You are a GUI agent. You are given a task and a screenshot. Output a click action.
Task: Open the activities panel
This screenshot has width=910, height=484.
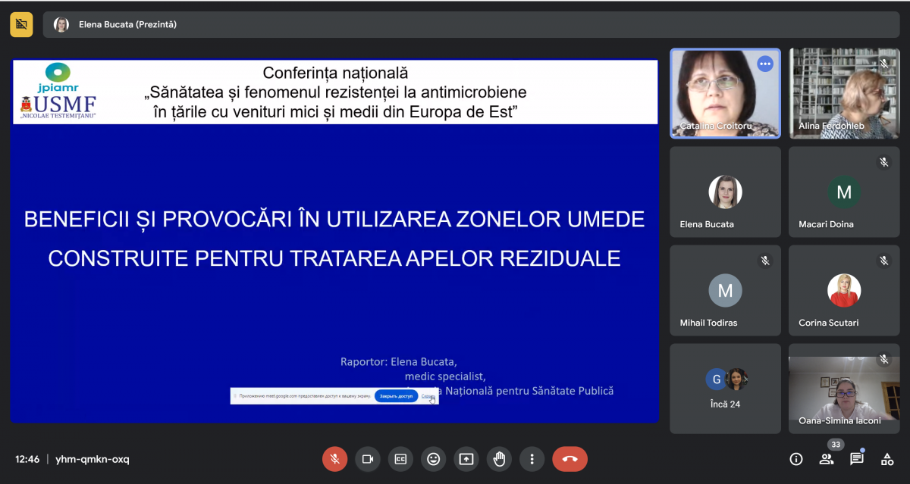(x=886, y=459)
